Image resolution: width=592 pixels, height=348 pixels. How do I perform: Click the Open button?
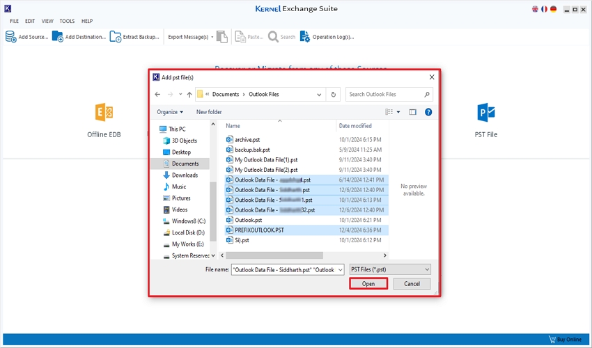click(x=368, y=284)
